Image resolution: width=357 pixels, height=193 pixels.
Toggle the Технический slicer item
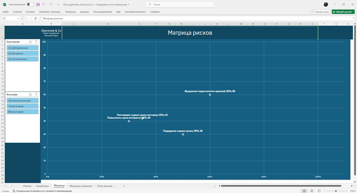pos(23,106)
